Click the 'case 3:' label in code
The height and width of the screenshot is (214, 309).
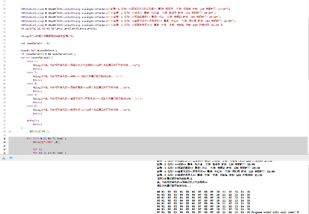[32, 84]
